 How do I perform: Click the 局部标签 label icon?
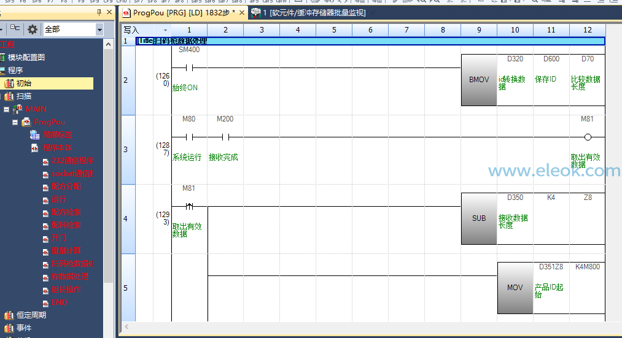[34, 135]
